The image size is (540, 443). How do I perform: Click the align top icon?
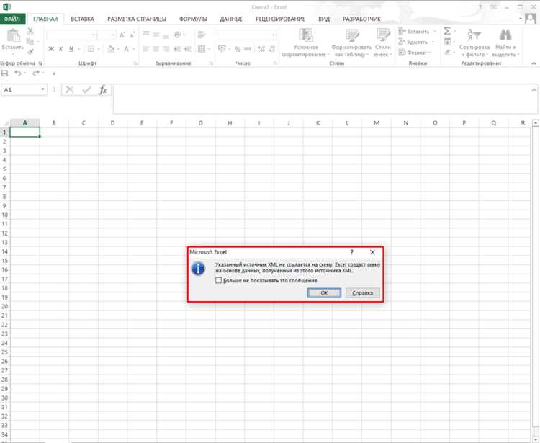point(146,35)
